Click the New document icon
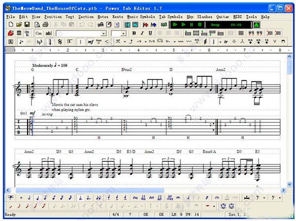296x221 pixels. coord(11,25)
